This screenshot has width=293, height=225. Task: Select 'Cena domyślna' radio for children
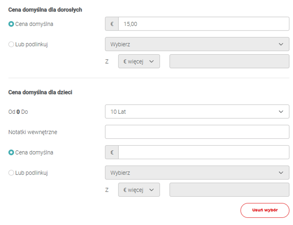click(11, 152)
